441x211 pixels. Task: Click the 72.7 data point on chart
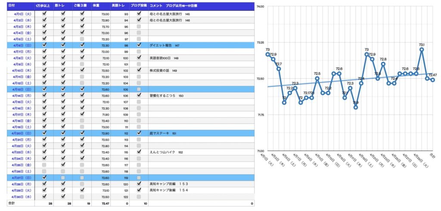point(279,69)
